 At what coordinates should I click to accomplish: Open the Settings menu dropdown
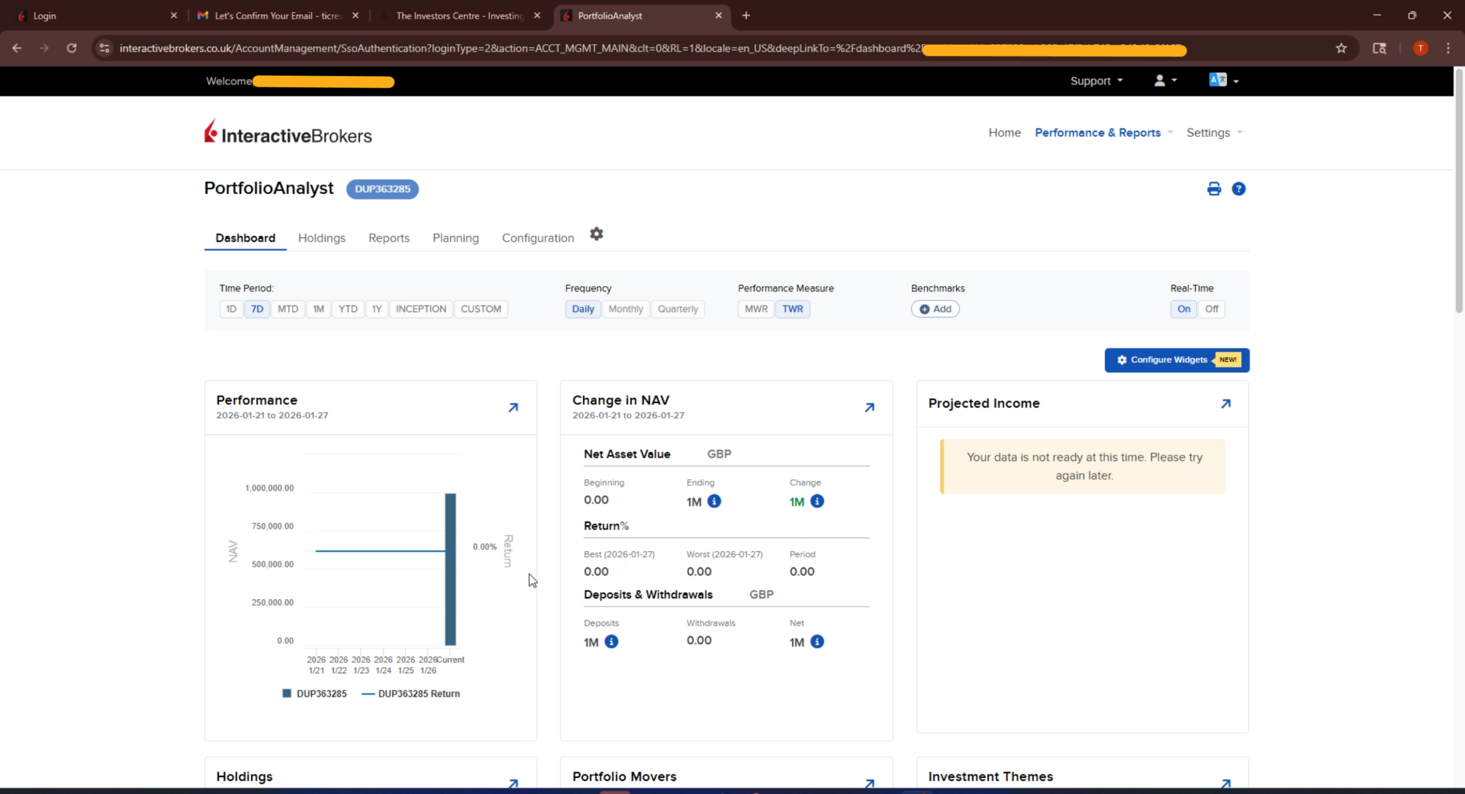pyautogui.click(x=1214, y=133)
